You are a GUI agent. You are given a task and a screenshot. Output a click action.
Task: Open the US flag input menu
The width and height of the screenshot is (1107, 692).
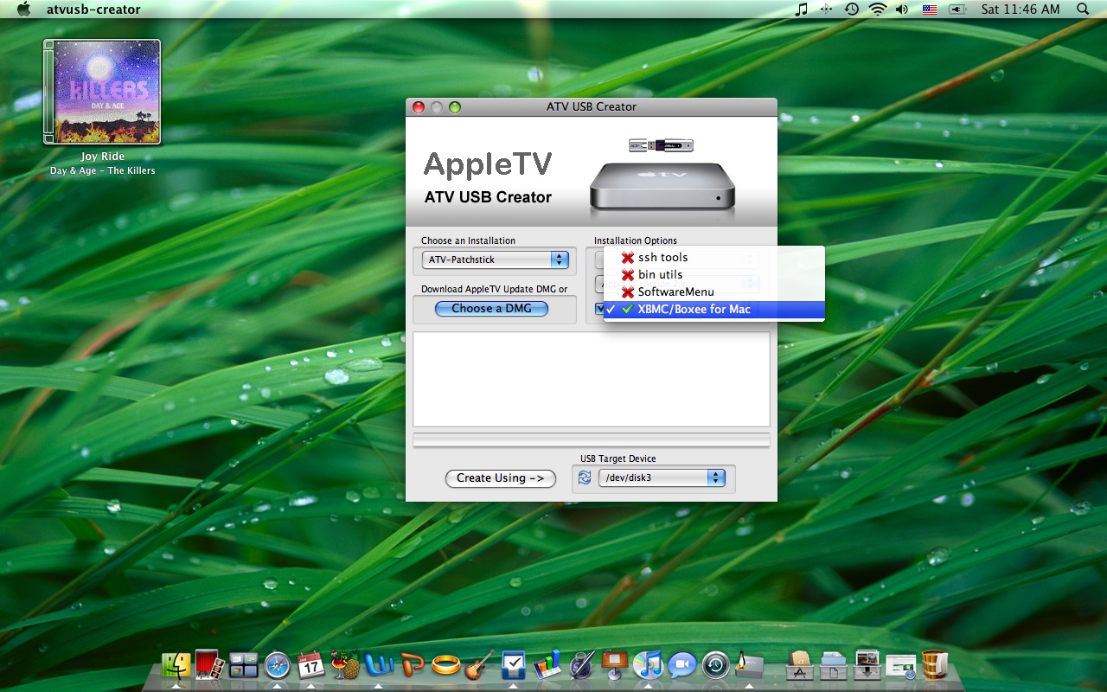pyautogui.click(x=930, y=10)
